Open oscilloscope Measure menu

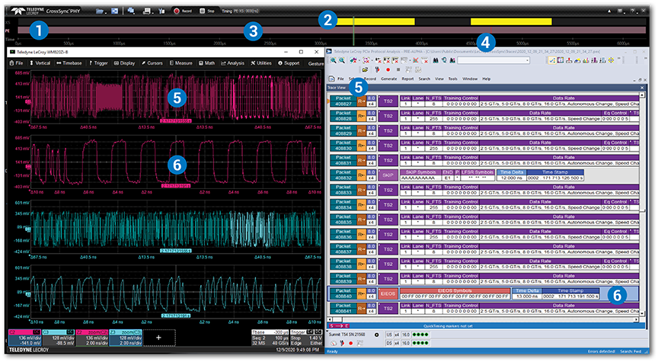[x=180, y=63]
